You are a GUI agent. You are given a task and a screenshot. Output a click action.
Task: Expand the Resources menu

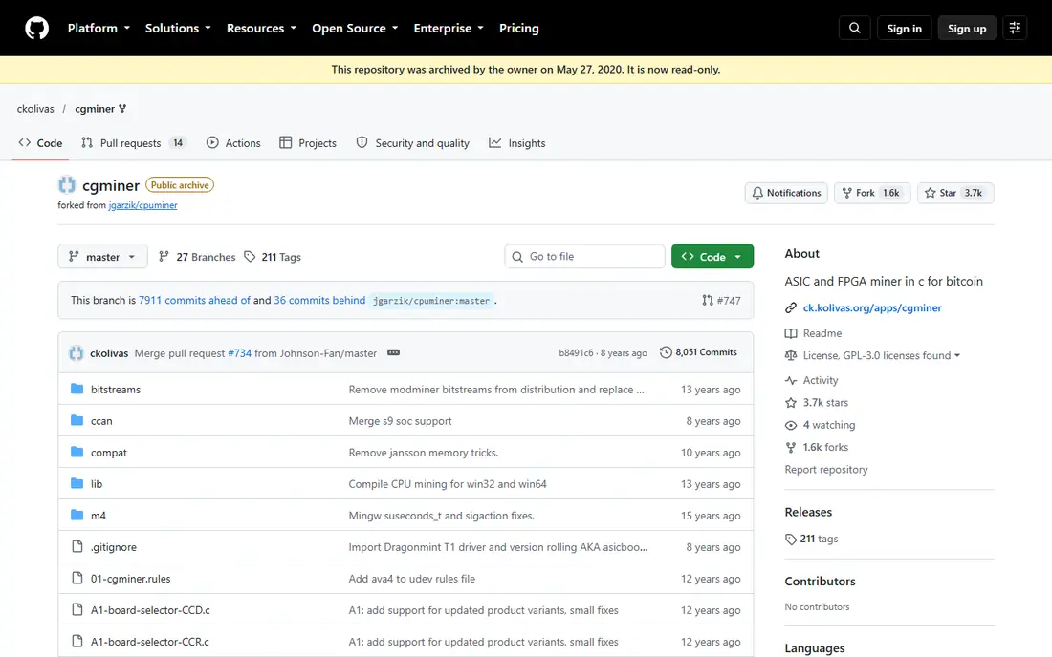pyautogui.click(x=261, y=28)
